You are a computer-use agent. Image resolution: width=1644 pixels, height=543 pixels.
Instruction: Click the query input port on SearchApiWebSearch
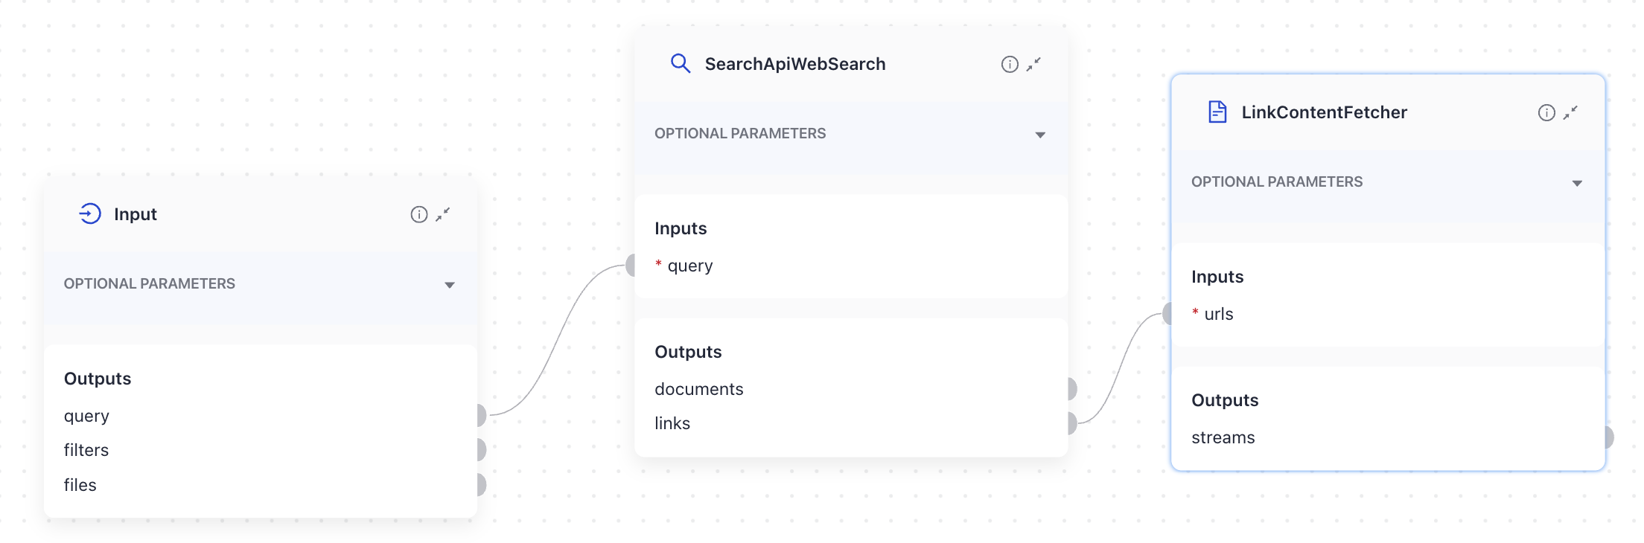pos(630,264)
